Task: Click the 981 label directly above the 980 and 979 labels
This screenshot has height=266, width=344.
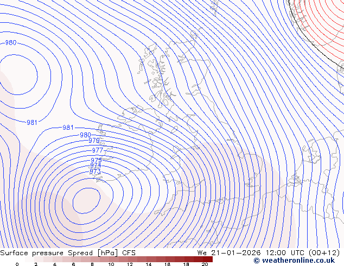Action: point(68,127)
